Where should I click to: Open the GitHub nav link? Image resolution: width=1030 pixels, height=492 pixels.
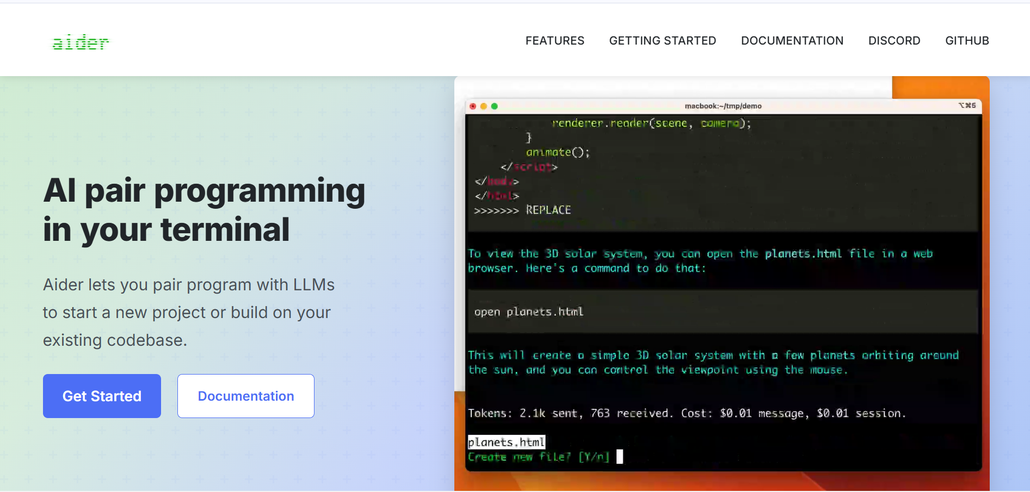967,41
